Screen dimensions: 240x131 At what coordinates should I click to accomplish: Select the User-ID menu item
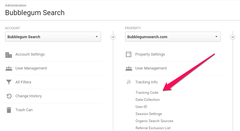pos(141,107)
